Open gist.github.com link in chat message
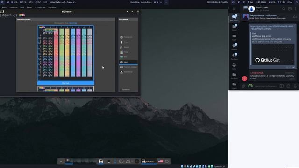 [x=272, y=28]
